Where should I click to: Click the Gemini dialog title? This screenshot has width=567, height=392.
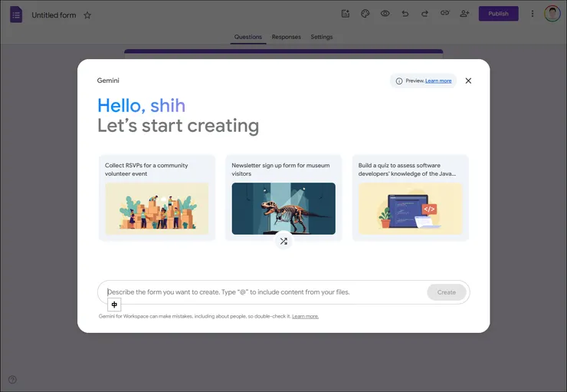click(x=108, y=81)
